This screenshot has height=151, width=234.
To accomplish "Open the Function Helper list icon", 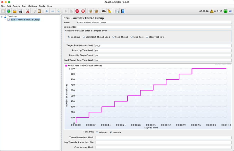I will (x=117, y=11).
